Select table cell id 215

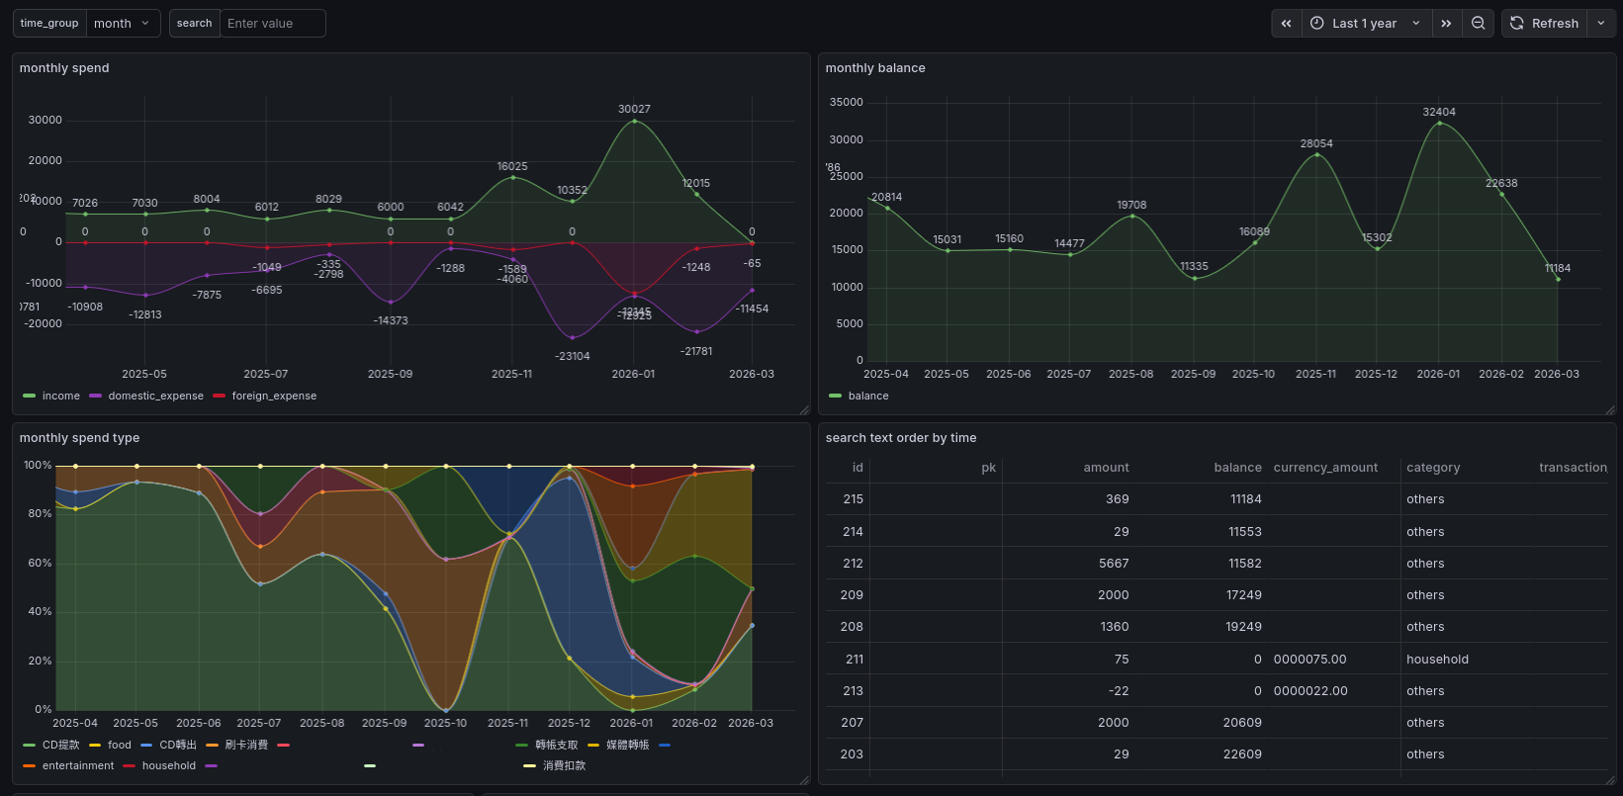854,499
